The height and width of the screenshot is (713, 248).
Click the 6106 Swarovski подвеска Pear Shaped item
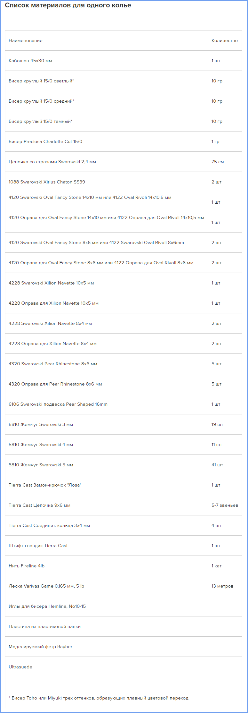58,404
